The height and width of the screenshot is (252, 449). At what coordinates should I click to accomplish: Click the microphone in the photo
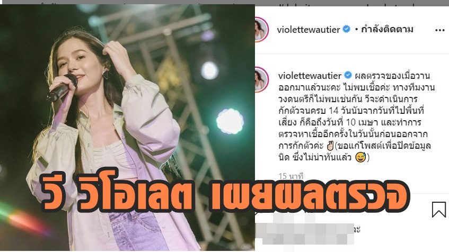62,88
